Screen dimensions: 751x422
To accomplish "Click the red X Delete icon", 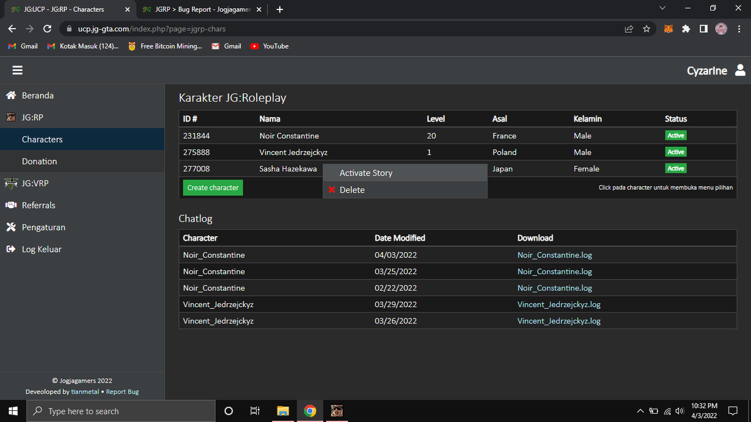I will tap(332, 190).
